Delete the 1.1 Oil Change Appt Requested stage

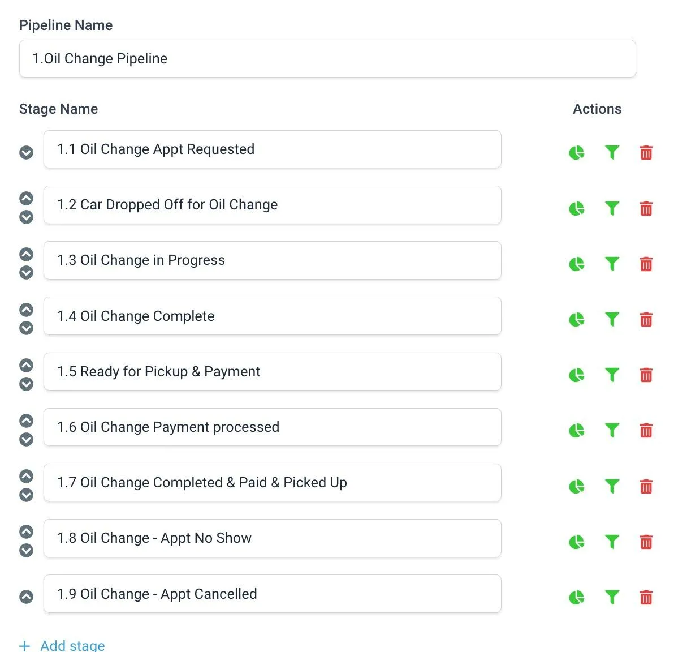pos(646,153)
